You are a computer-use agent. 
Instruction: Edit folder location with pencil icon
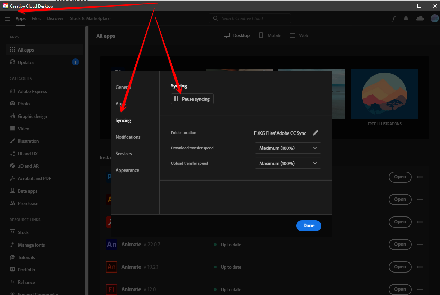315,132
